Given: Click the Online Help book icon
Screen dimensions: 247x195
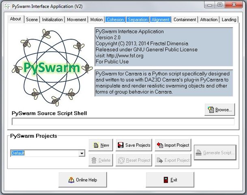Looking at the screenshot, I should 71,180.
